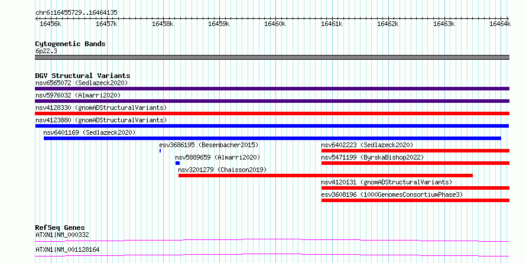The height and width of the screenshot is (263, 526).
Task: Click the nsv3201279 (Chaisson2019) label
Action: [x=222, y=170]
